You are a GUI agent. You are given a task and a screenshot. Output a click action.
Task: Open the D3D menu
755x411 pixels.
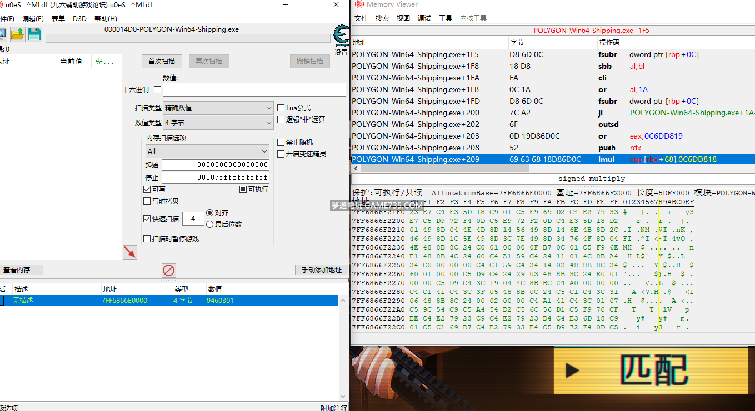[79, 18]
